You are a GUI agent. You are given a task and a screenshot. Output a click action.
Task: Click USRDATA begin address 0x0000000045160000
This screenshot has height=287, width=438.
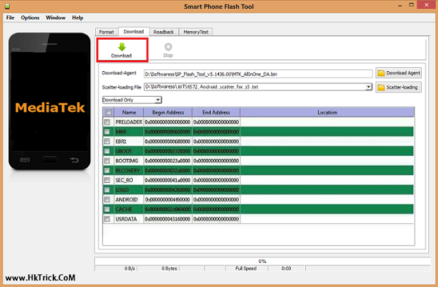point(168,219)
